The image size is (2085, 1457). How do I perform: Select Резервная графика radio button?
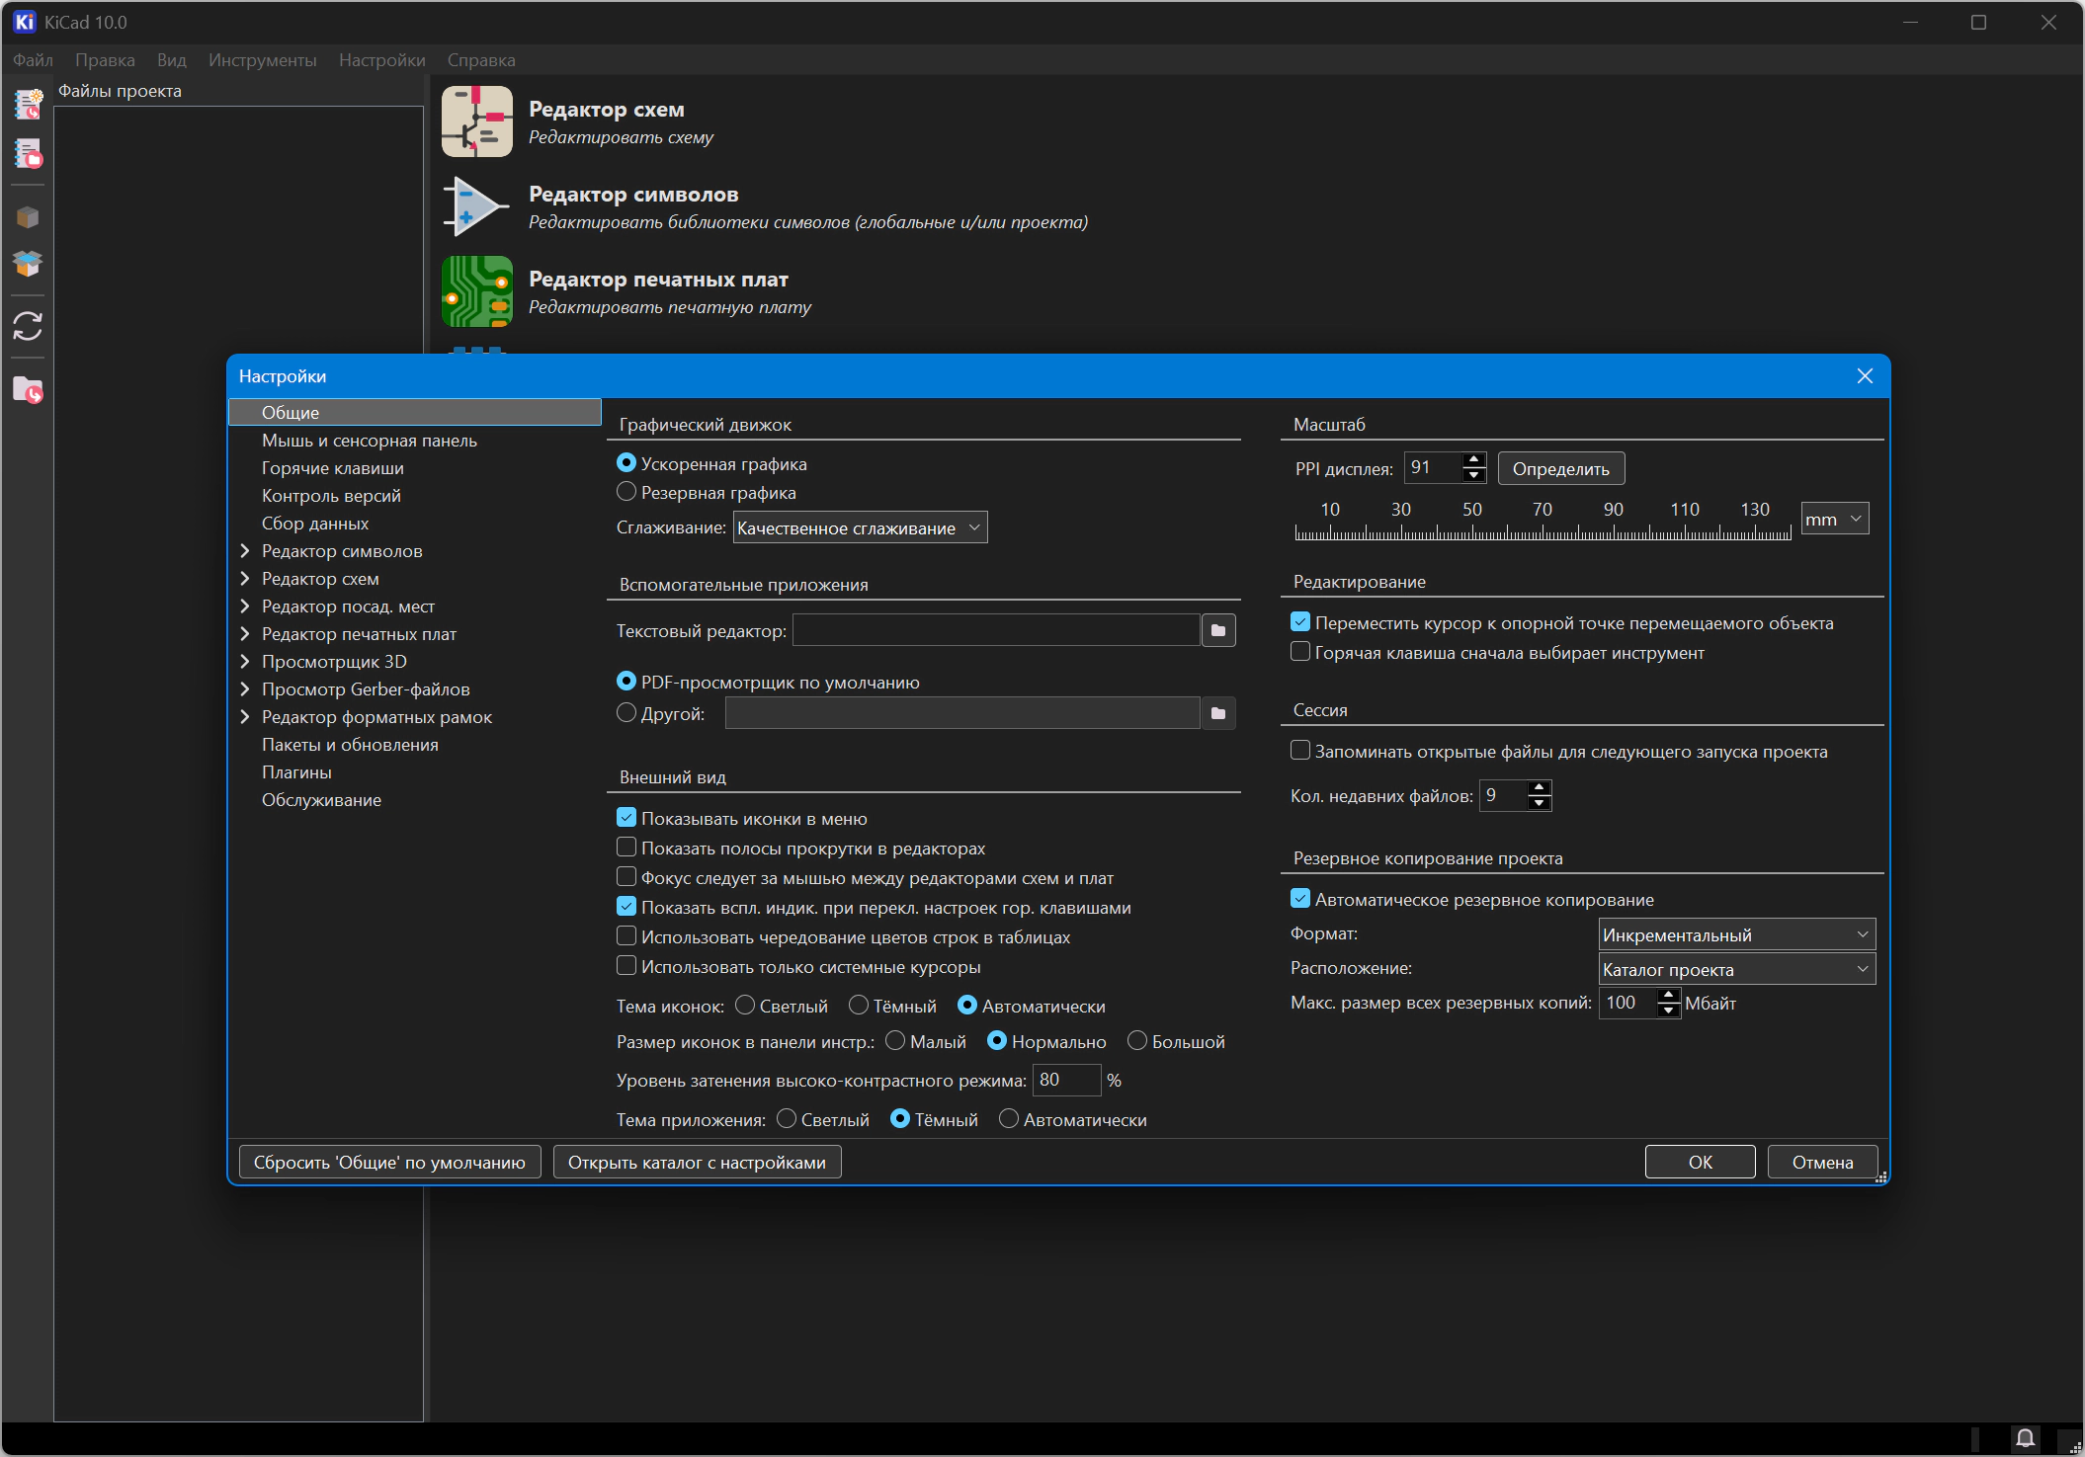pos(626,492)
